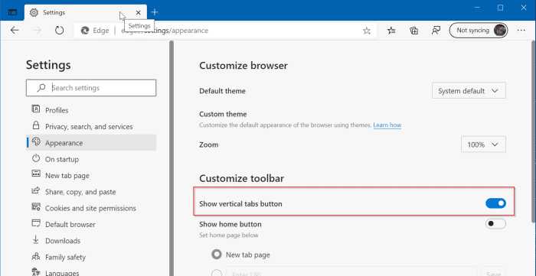Reload the page with refresh button

click(60, 31)
